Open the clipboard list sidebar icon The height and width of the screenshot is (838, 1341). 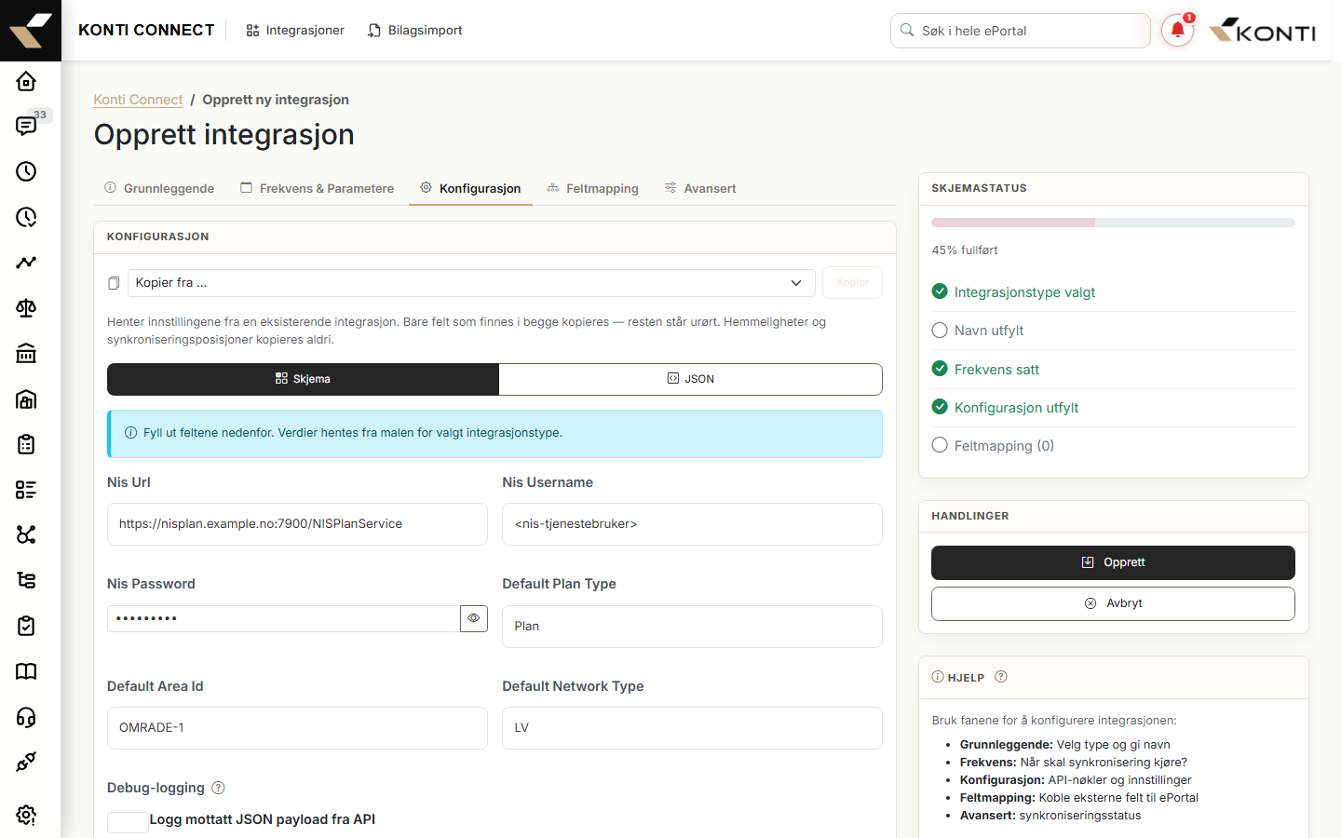point(26,444)
